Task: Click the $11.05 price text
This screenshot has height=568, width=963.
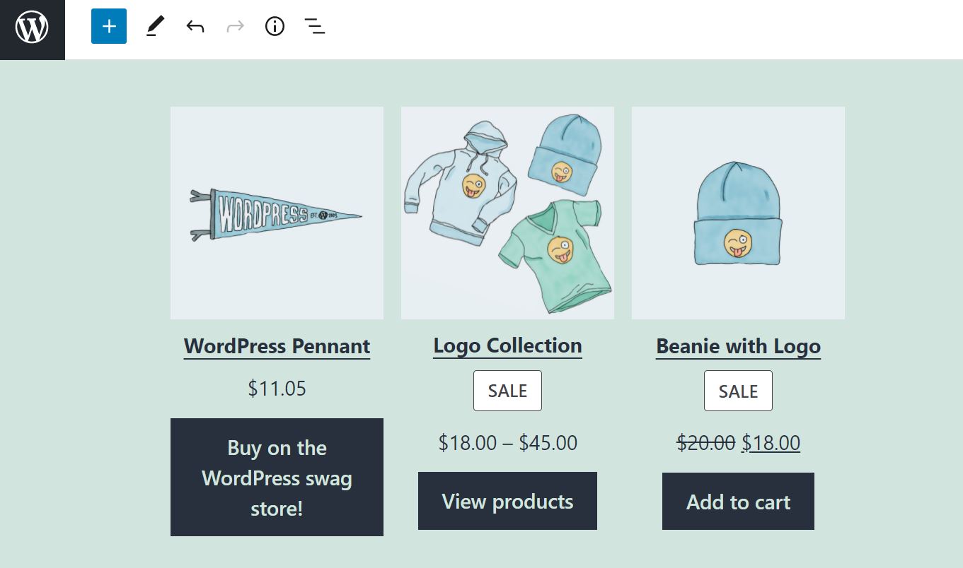Action: pos(277,388)
